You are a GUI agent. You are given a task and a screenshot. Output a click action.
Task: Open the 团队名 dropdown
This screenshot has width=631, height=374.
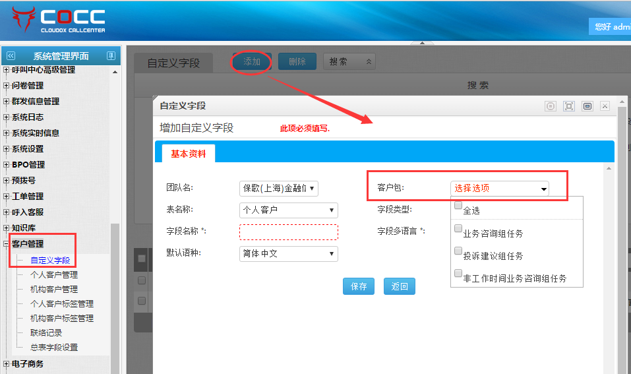coord(279,189)
